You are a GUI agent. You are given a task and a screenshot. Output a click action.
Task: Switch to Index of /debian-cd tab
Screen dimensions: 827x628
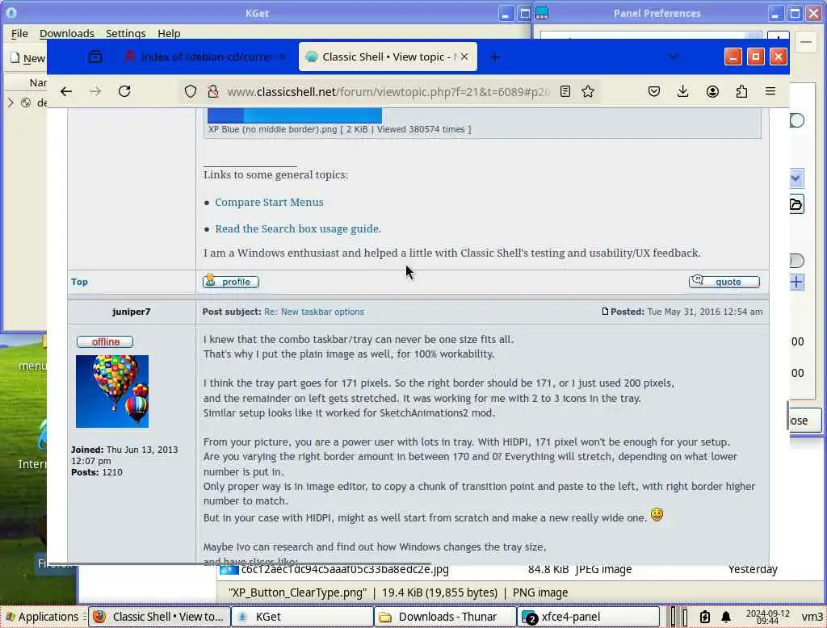click(x=205, y=57)
